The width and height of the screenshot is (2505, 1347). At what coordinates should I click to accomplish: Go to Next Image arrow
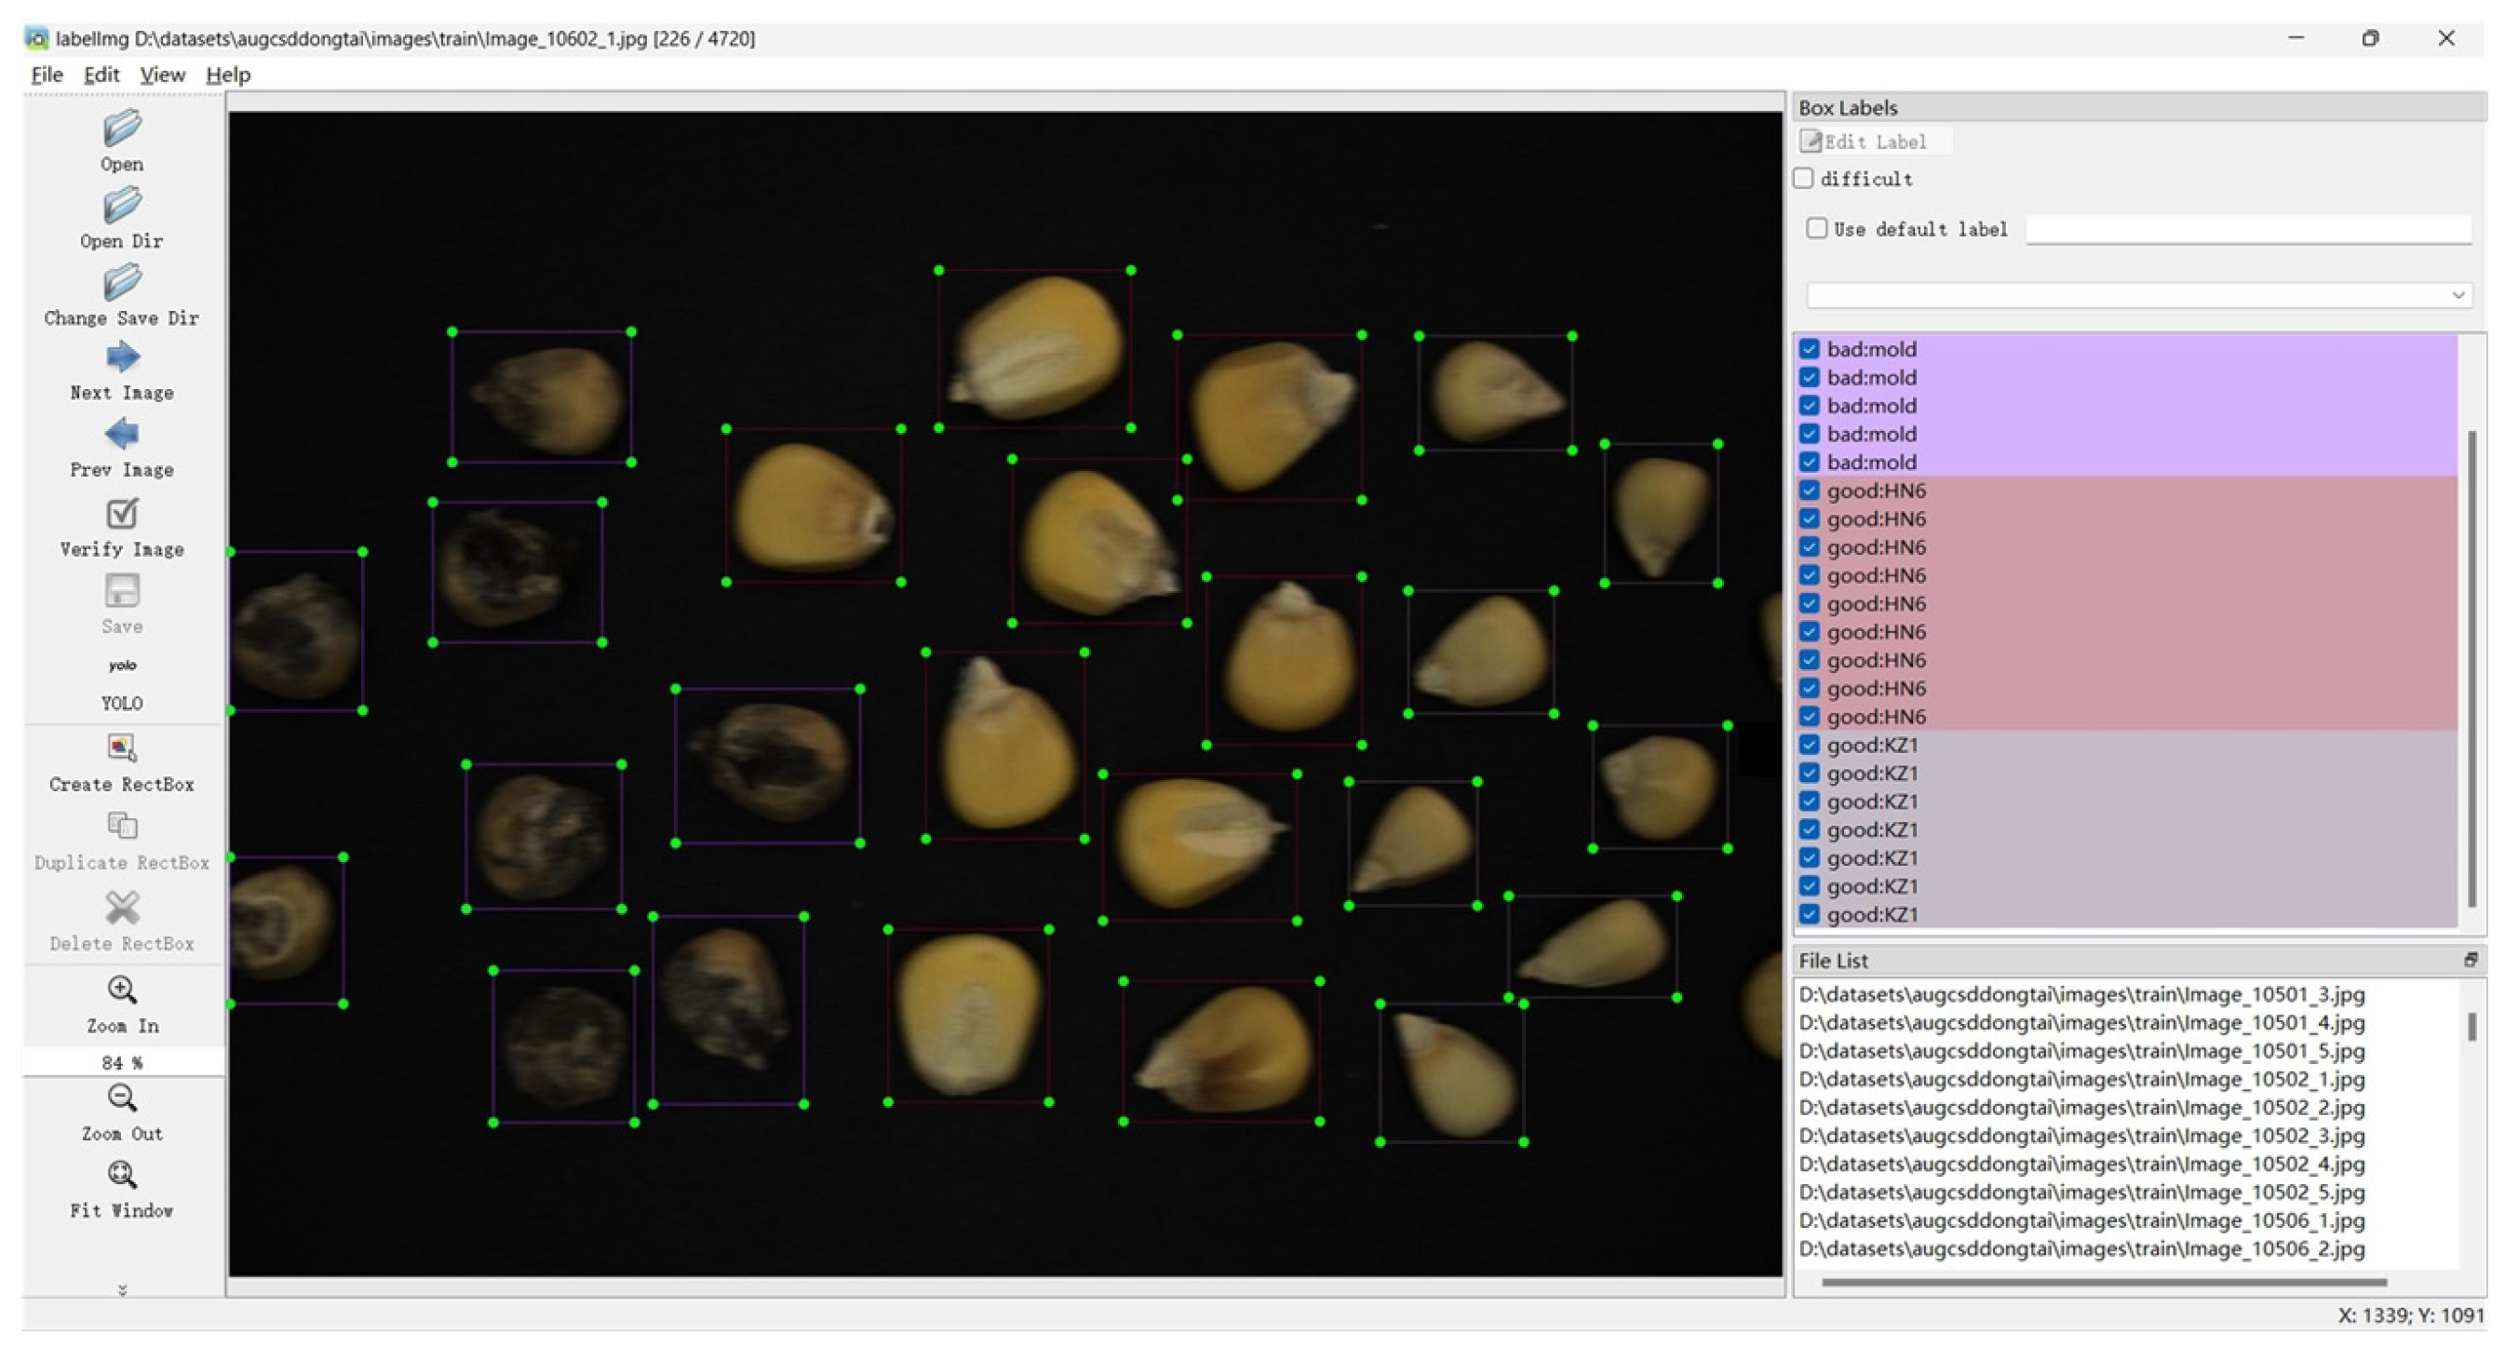122,357
